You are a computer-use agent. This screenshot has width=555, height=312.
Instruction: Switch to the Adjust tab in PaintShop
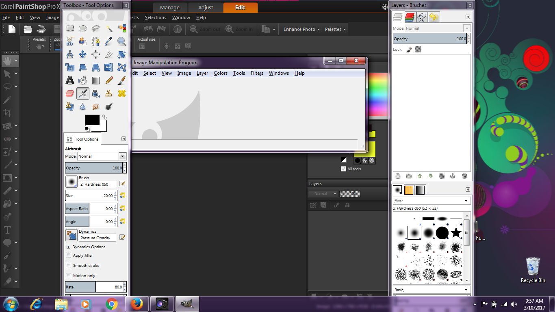[x=206, y=7]
